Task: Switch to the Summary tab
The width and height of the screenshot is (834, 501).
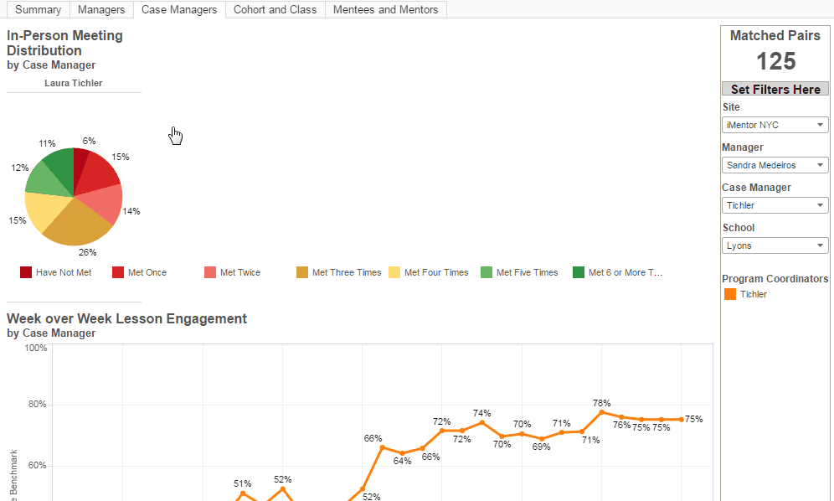Action: pyautogui.click(x=38, y=9)
